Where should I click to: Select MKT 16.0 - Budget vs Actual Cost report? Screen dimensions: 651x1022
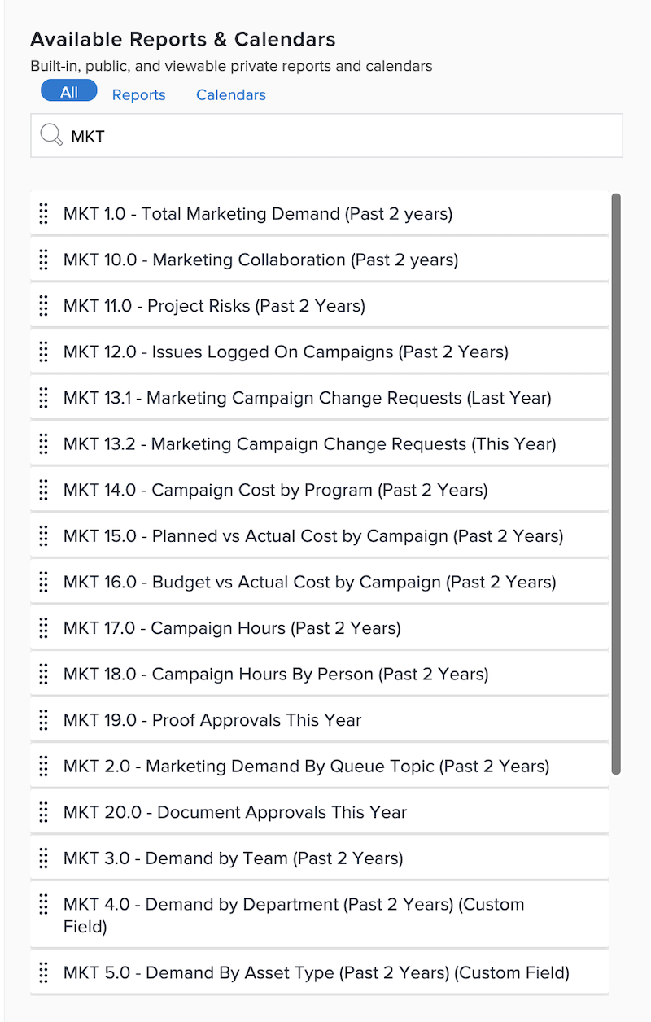coord(309,581)
